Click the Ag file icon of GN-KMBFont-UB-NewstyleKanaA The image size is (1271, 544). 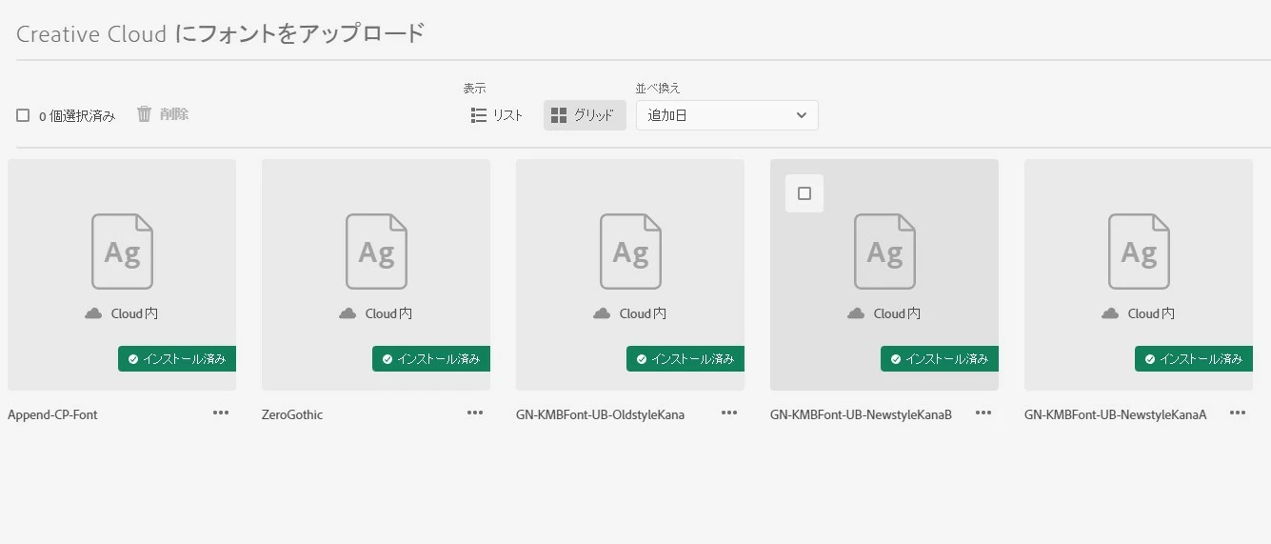[x=1139, y=252]
